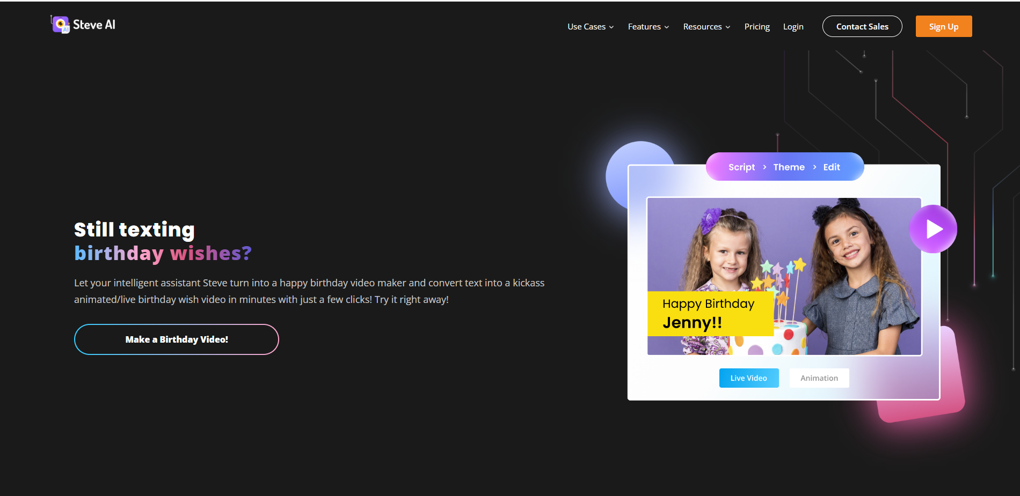Click Contact Sales

pyautogui.click(x=862, y=26)
